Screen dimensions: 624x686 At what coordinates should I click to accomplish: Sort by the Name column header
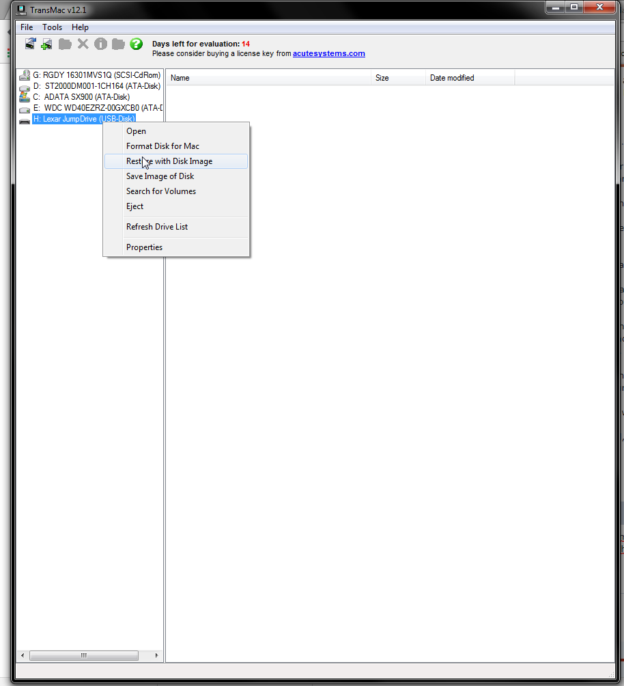[268, 78]
